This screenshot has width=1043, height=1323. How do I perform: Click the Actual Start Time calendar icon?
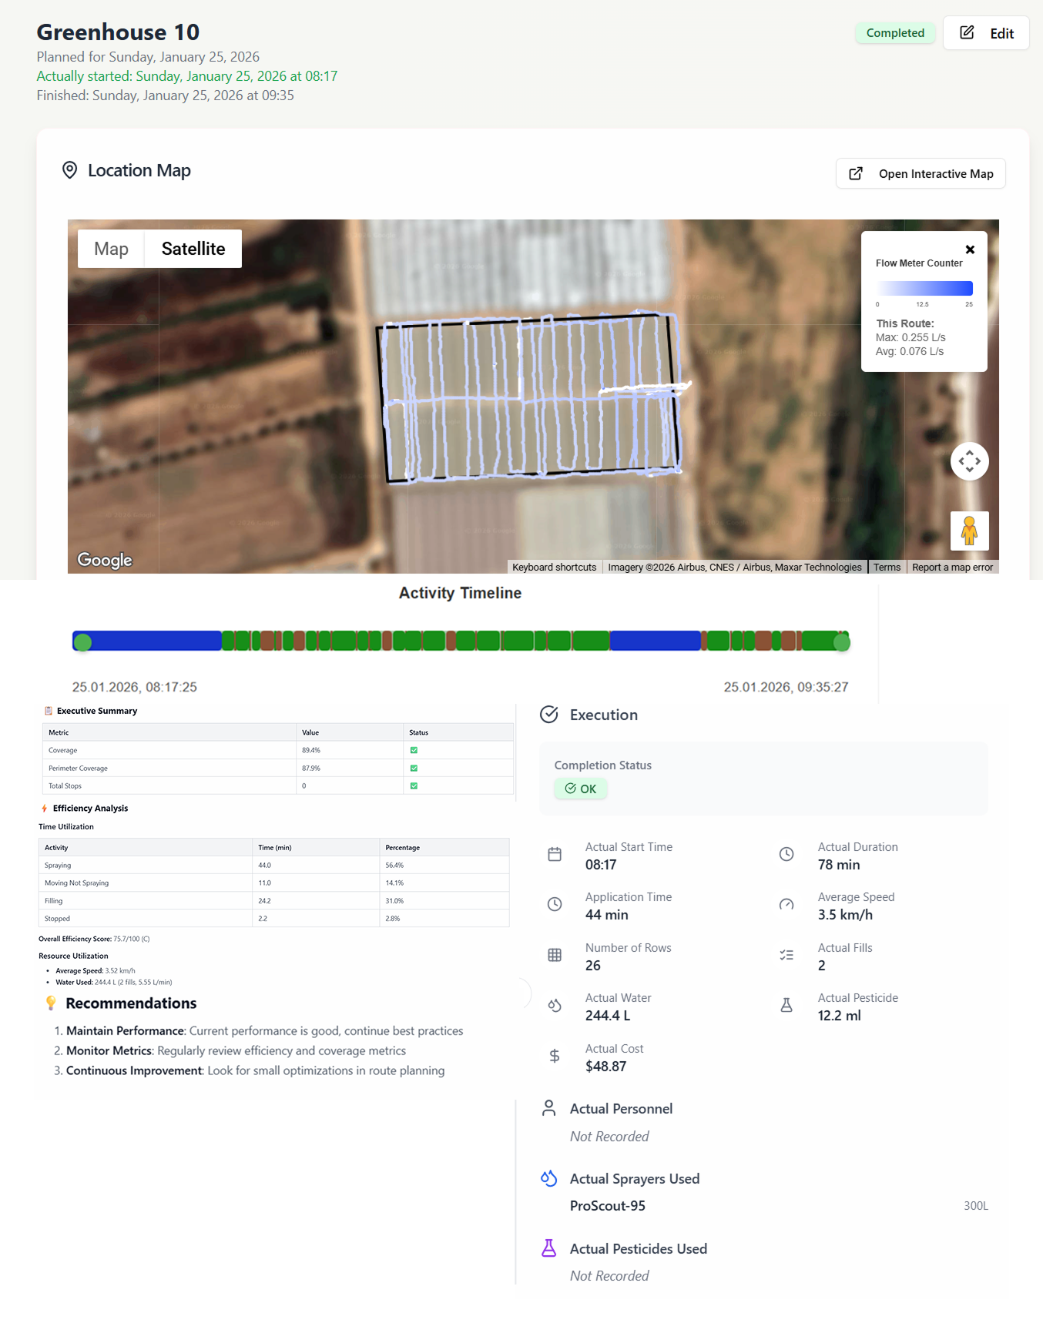[x=555, y=855]
